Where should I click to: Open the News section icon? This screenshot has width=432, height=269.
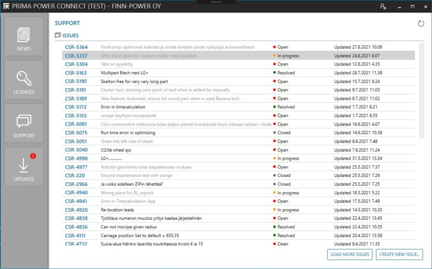24,35
